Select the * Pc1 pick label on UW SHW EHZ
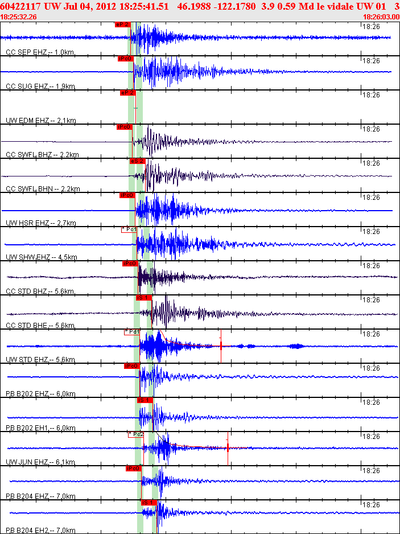The width and height of the screenshot is (400, 534). (129, 229)
